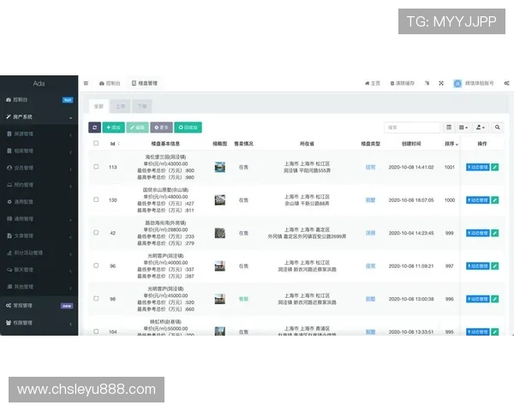Tick the checkbox for row 104

click(x=96, y=331)
